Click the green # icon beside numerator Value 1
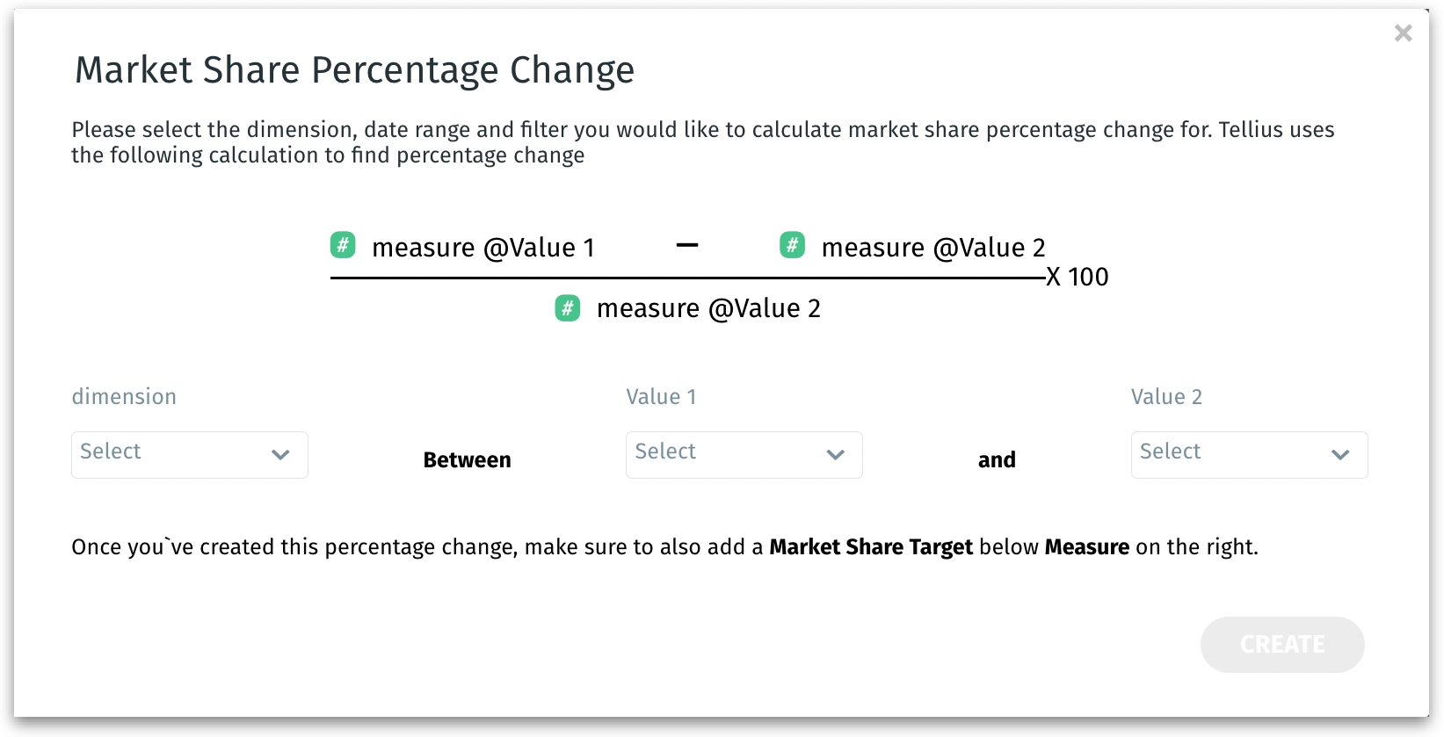The image size is (1444, 737). tap(343, 245)
